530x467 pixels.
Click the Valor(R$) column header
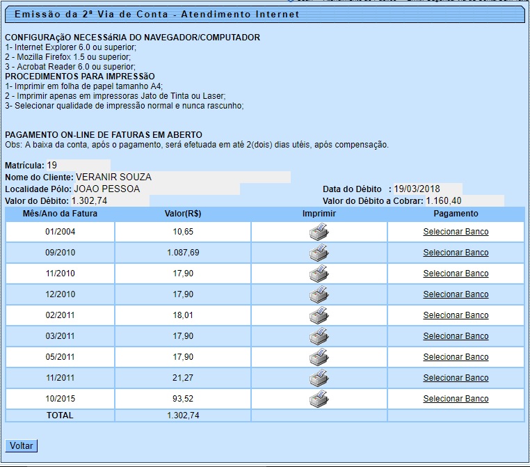183,214
